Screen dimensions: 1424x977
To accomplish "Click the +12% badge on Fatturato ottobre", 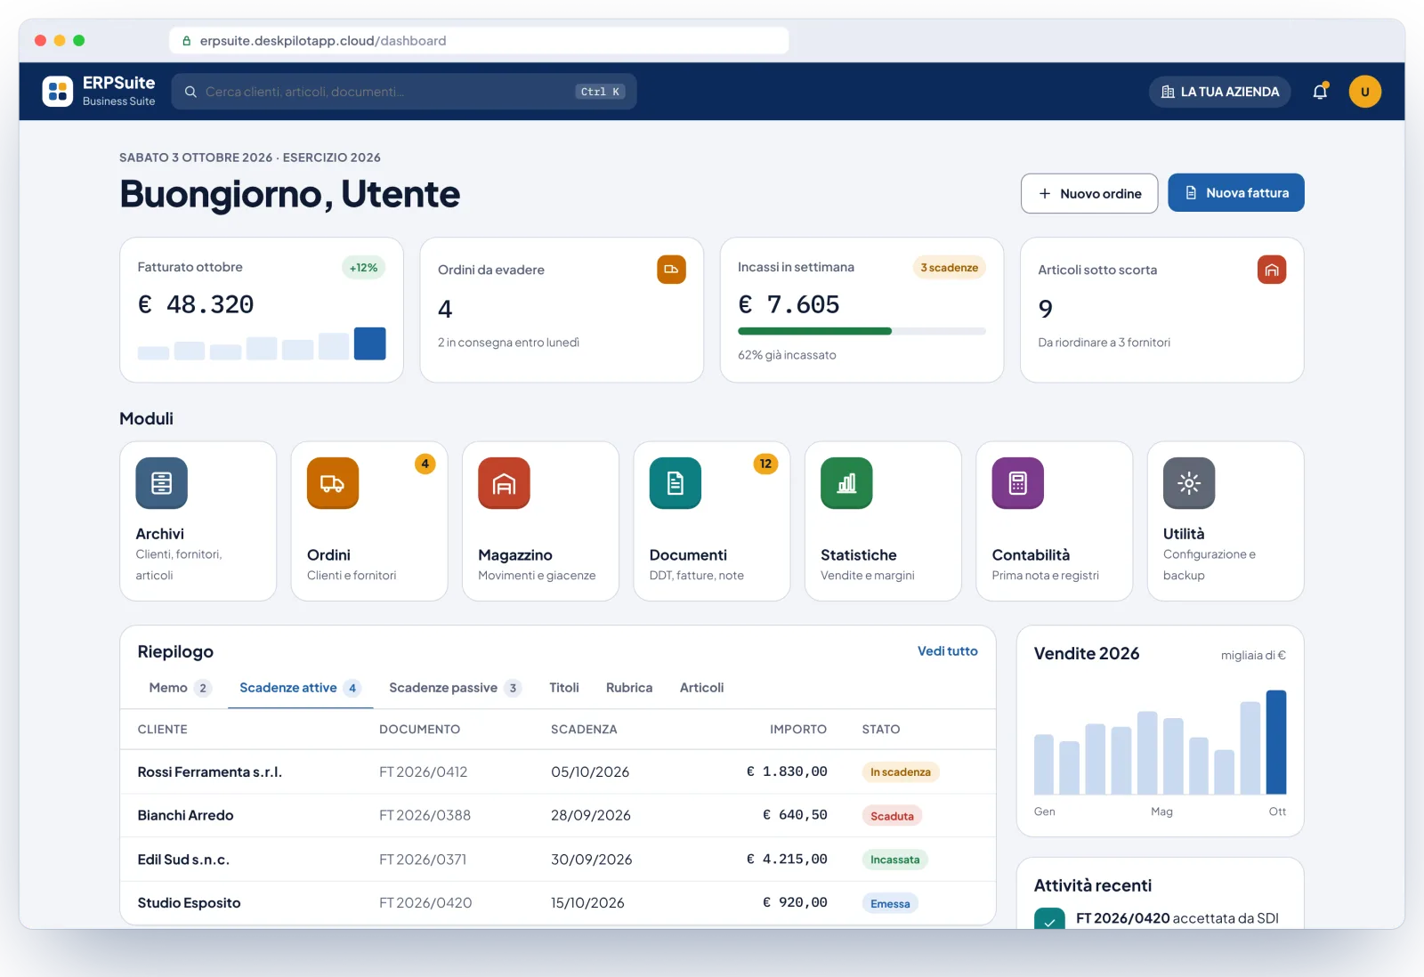I will click(363, 268).
